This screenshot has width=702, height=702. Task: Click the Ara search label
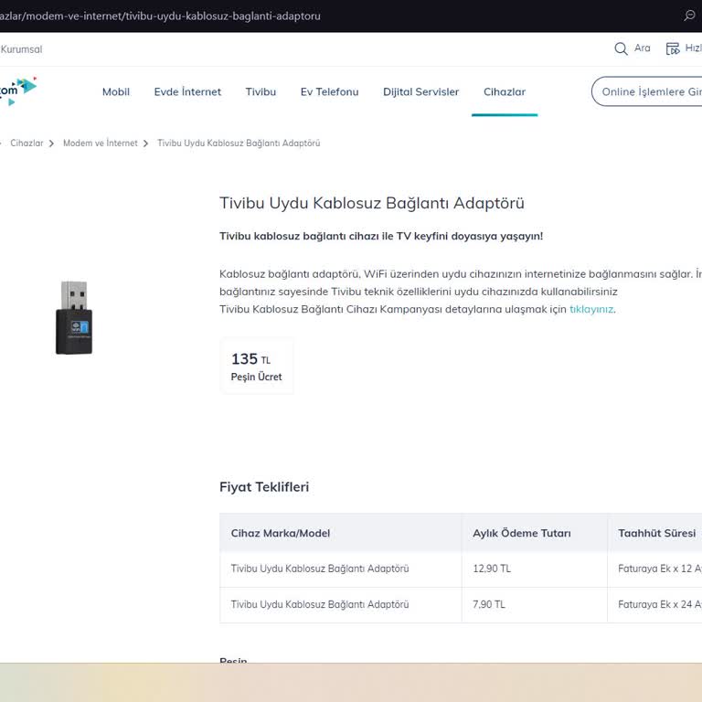tap(642, 48)
